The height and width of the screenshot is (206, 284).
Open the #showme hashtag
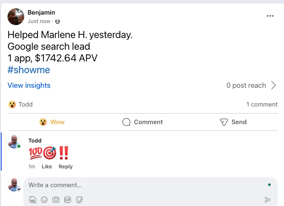[x=29, y=69]
